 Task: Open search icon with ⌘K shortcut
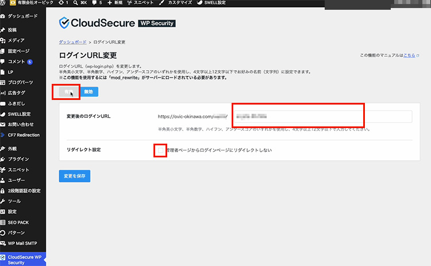click(x=76, y=3)
